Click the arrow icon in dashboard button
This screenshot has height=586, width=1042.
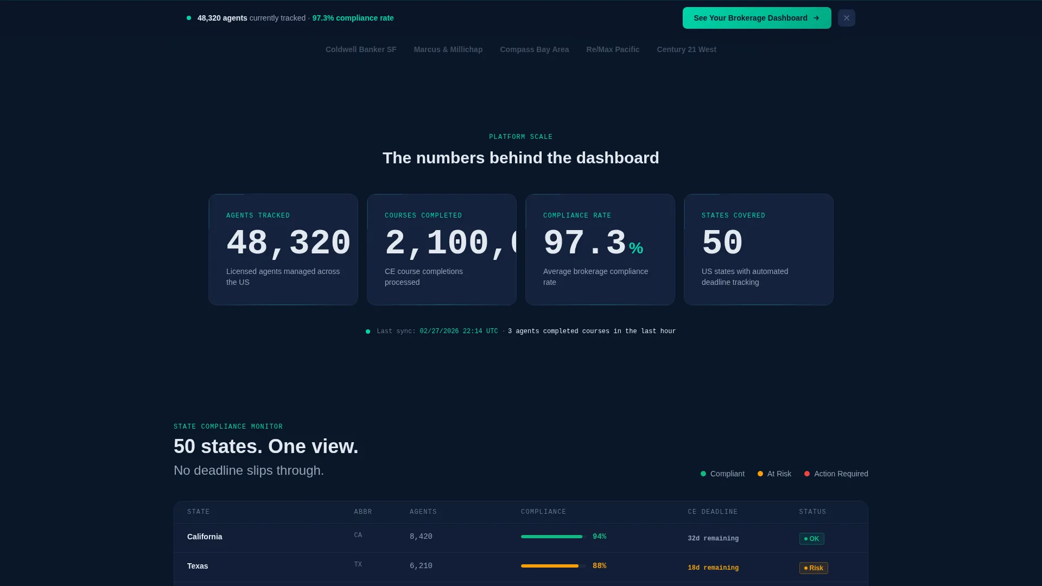pos(816,18)
